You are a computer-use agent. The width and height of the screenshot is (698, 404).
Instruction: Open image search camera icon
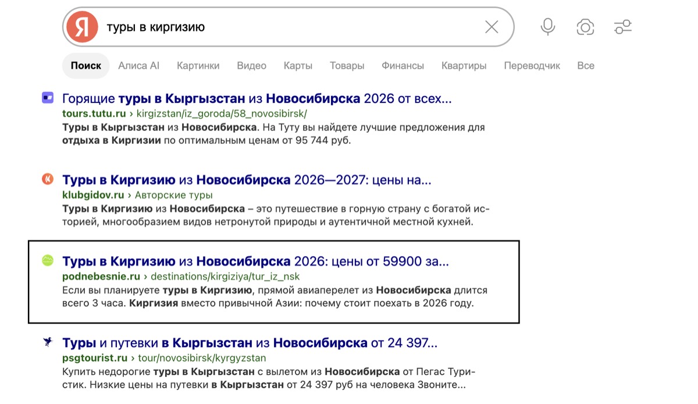(585, 27)
